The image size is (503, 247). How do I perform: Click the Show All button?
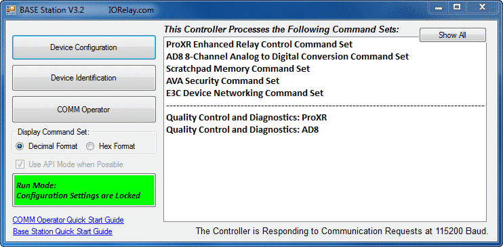(x=452, y=35)
